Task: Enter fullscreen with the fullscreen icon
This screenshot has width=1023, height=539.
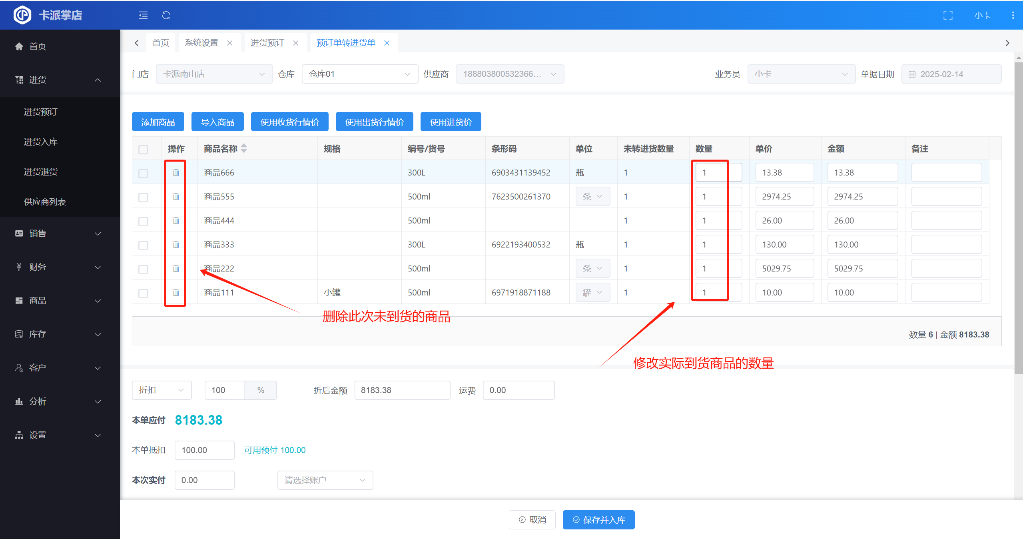Action: point(948,15)
